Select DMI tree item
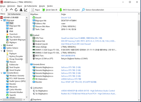 click(10, 28)
